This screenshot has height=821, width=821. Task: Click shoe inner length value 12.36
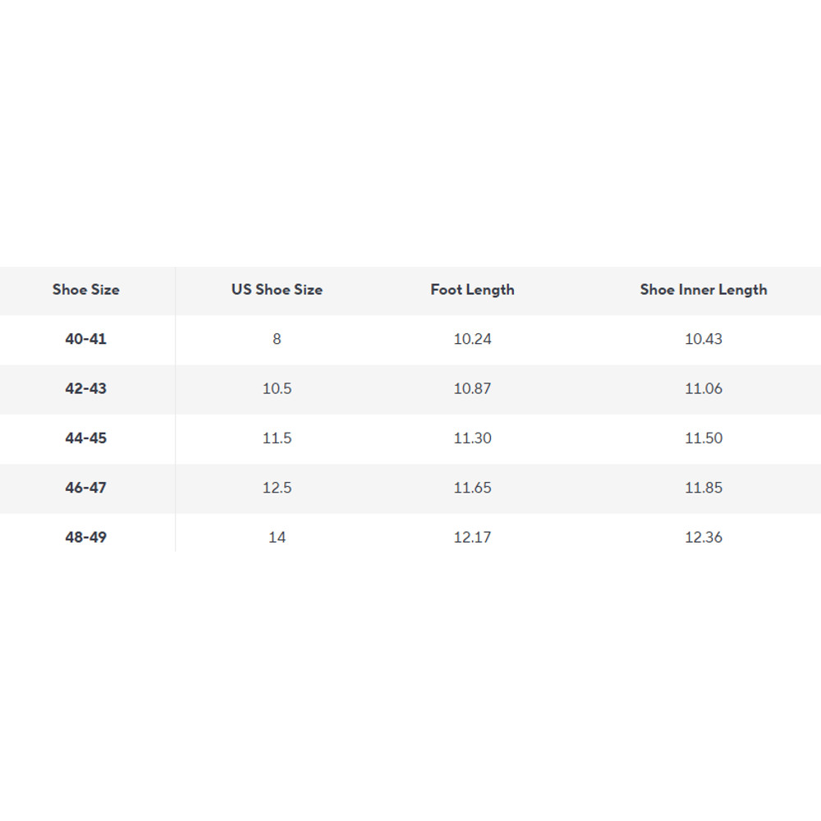[704, 537]
